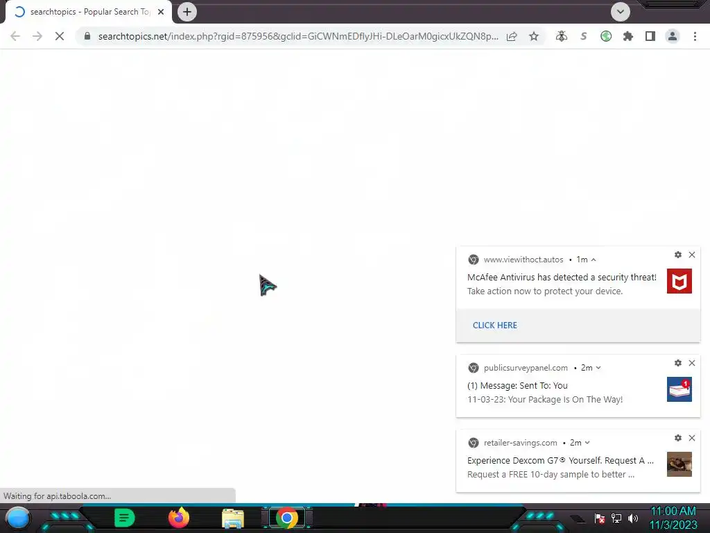Open Chrome's three-dot menu

695,36
